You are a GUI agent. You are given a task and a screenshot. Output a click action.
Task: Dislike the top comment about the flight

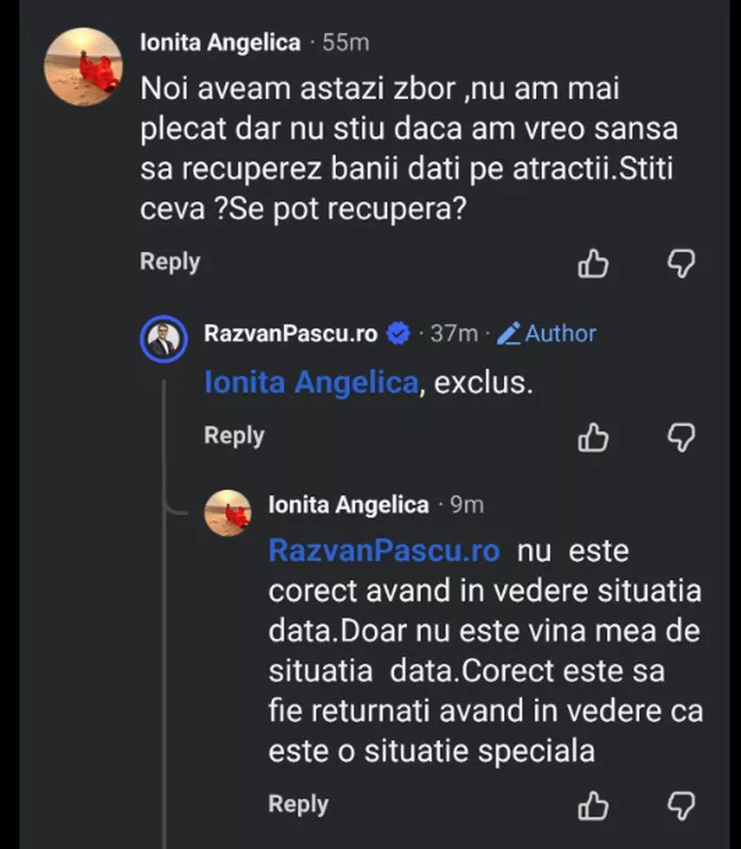[x=681, y=264]
